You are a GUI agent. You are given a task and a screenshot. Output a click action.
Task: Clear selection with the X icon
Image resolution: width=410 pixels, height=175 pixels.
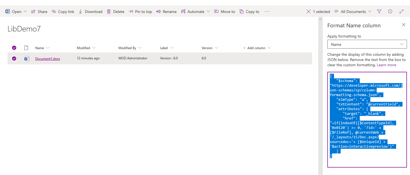308,12
